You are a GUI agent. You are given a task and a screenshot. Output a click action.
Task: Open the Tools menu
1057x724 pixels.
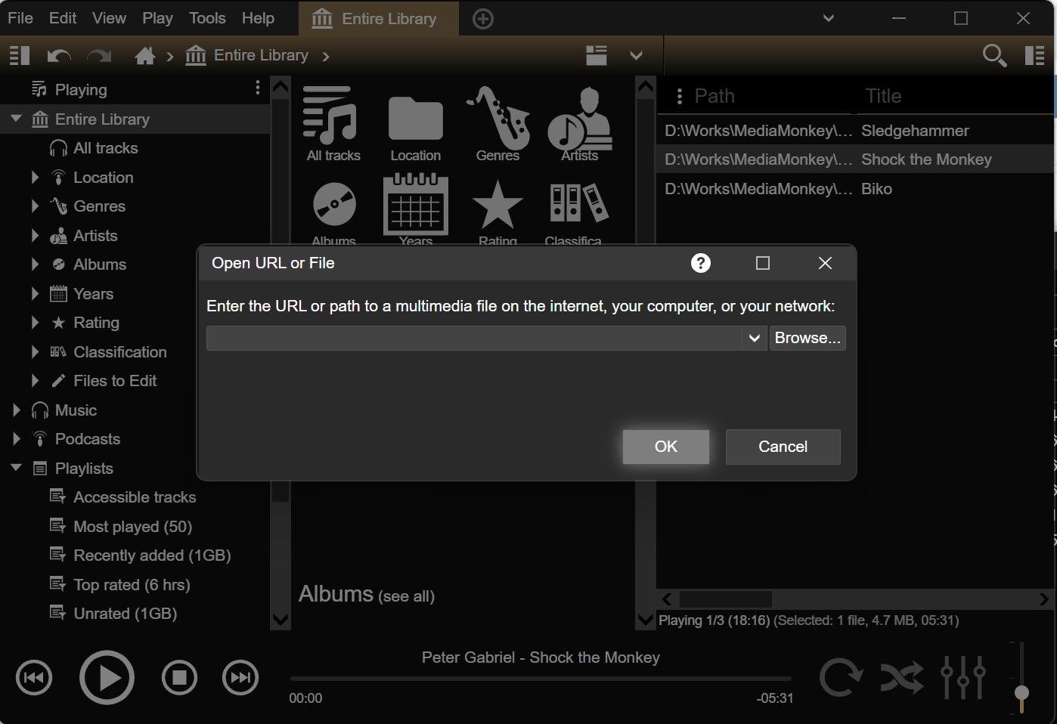tap(207, 18)
